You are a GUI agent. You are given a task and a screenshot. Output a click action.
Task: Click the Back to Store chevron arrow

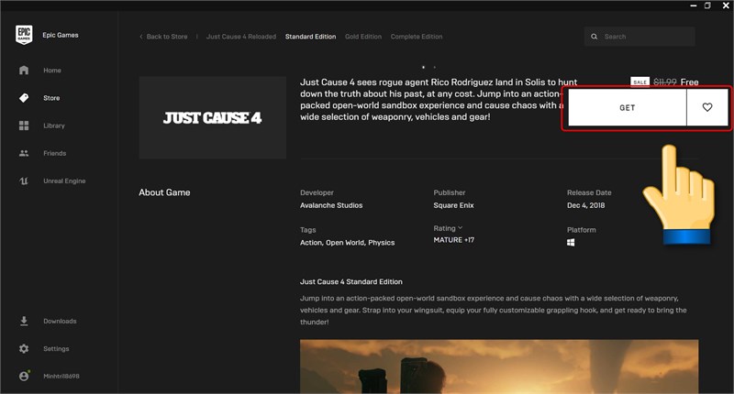pos(141,37)
